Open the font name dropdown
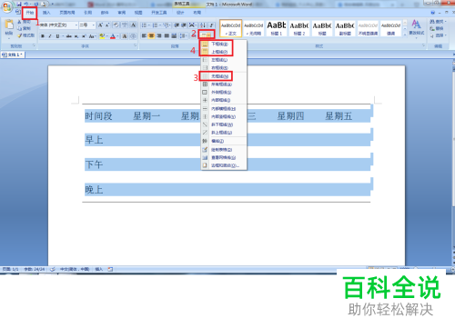 tap(76, 25)
